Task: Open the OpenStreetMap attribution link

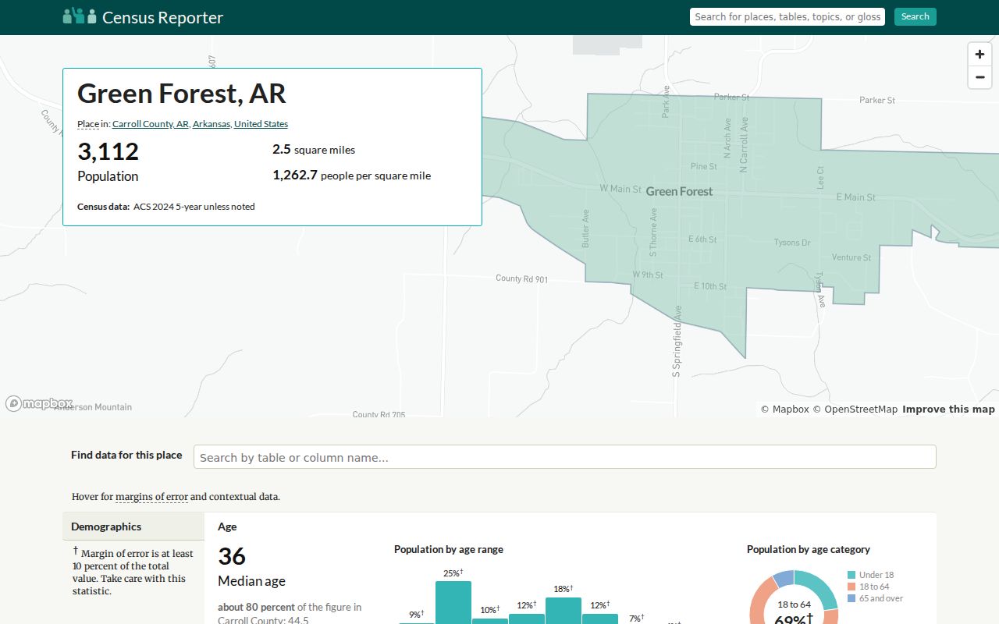Action: click(855, 409)
